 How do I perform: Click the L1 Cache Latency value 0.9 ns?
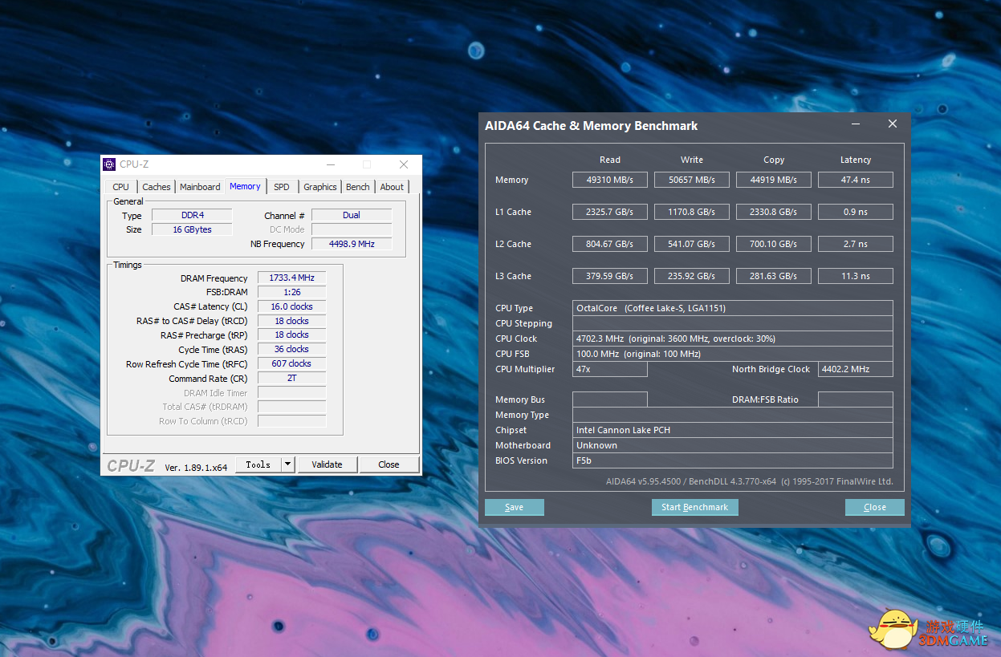click(856, 212)
